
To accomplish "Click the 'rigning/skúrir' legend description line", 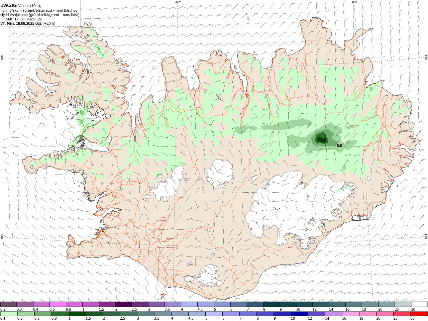I will pos(39,10).
